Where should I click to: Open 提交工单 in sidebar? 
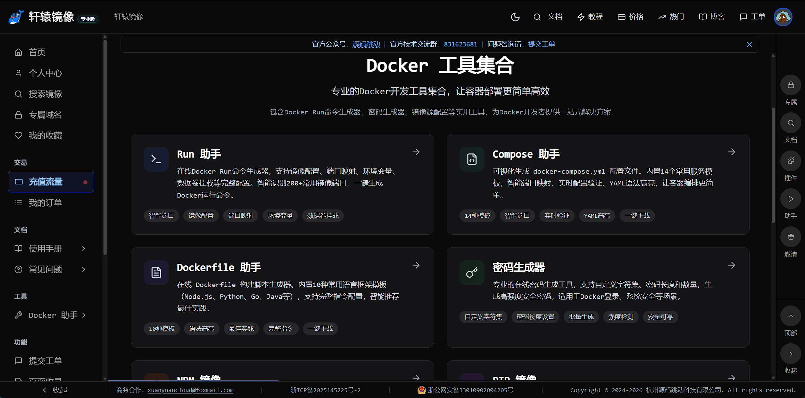click(x=51, y=361)
